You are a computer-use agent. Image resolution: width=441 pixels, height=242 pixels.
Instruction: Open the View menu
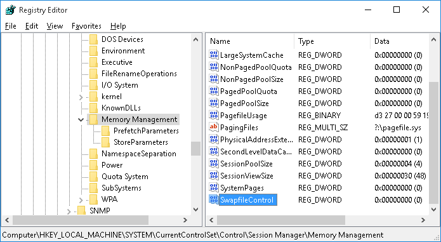55,26
